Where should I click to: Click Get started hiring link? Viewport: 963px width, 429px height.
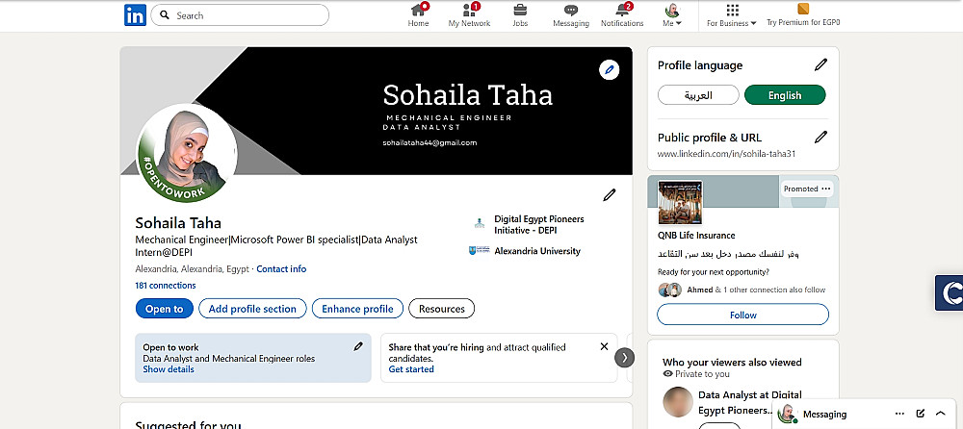coord(411,369)
